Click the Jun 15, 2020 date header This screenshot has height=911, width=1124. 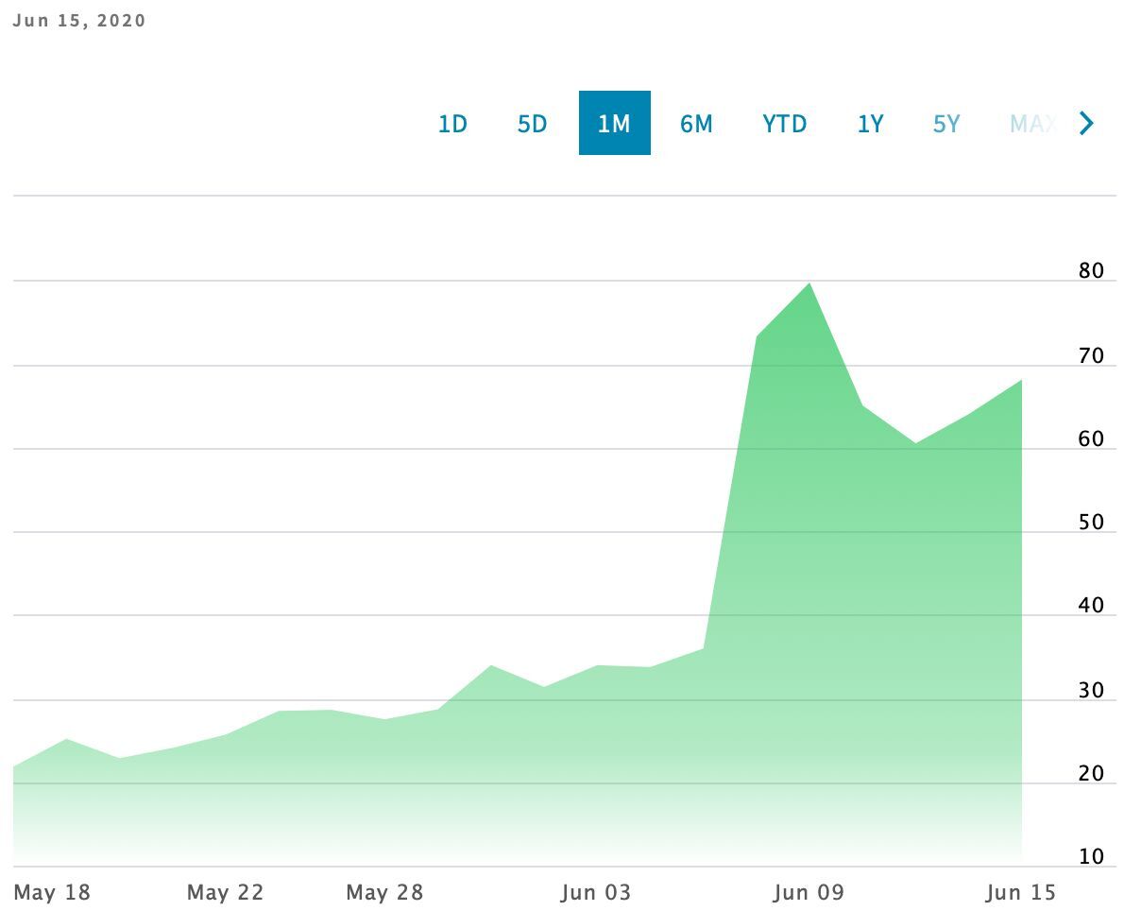(x=79, y=20)
